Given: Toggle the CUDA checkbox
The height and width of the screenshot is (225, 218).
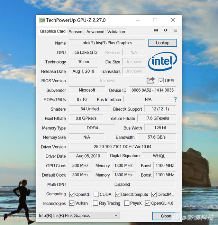Looking at the screenshot, I should click(x=96, y=195).
